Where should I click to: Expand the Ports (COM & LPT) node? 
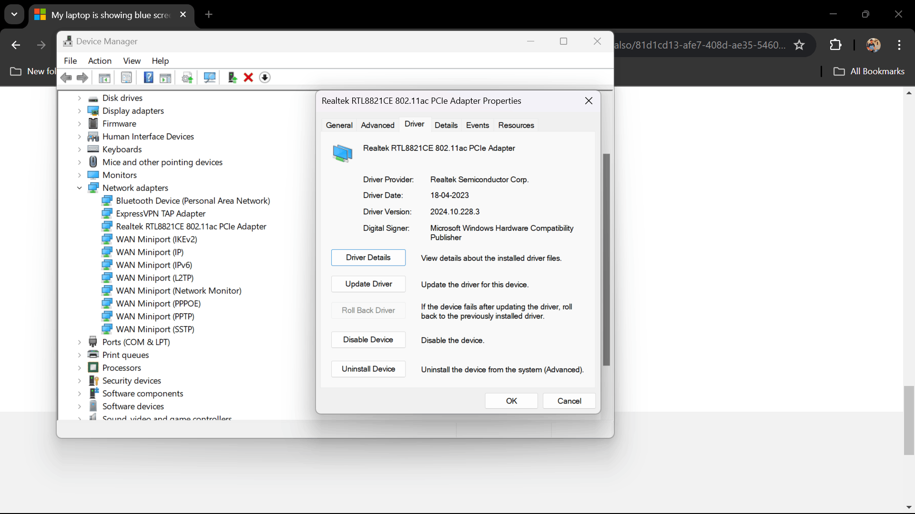coord(80,342)
